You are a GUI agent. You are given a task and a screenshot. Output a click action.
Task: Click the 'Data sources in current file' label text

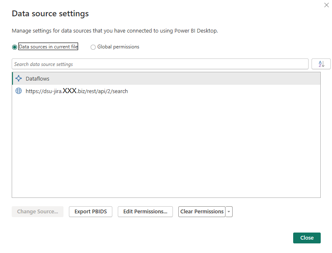(48, 47)
